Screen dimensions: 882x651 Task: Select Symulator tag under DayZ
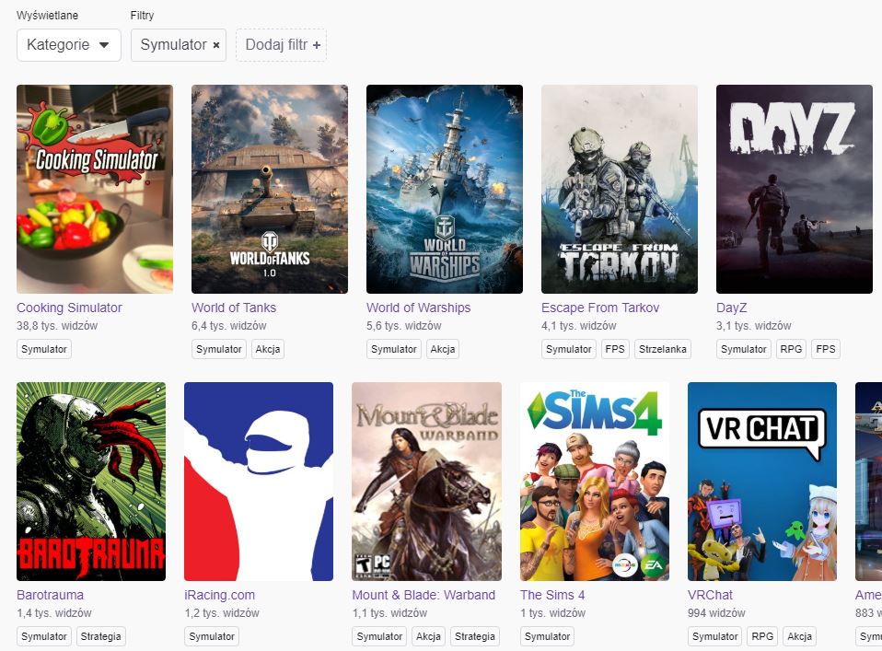click(744, 349)
